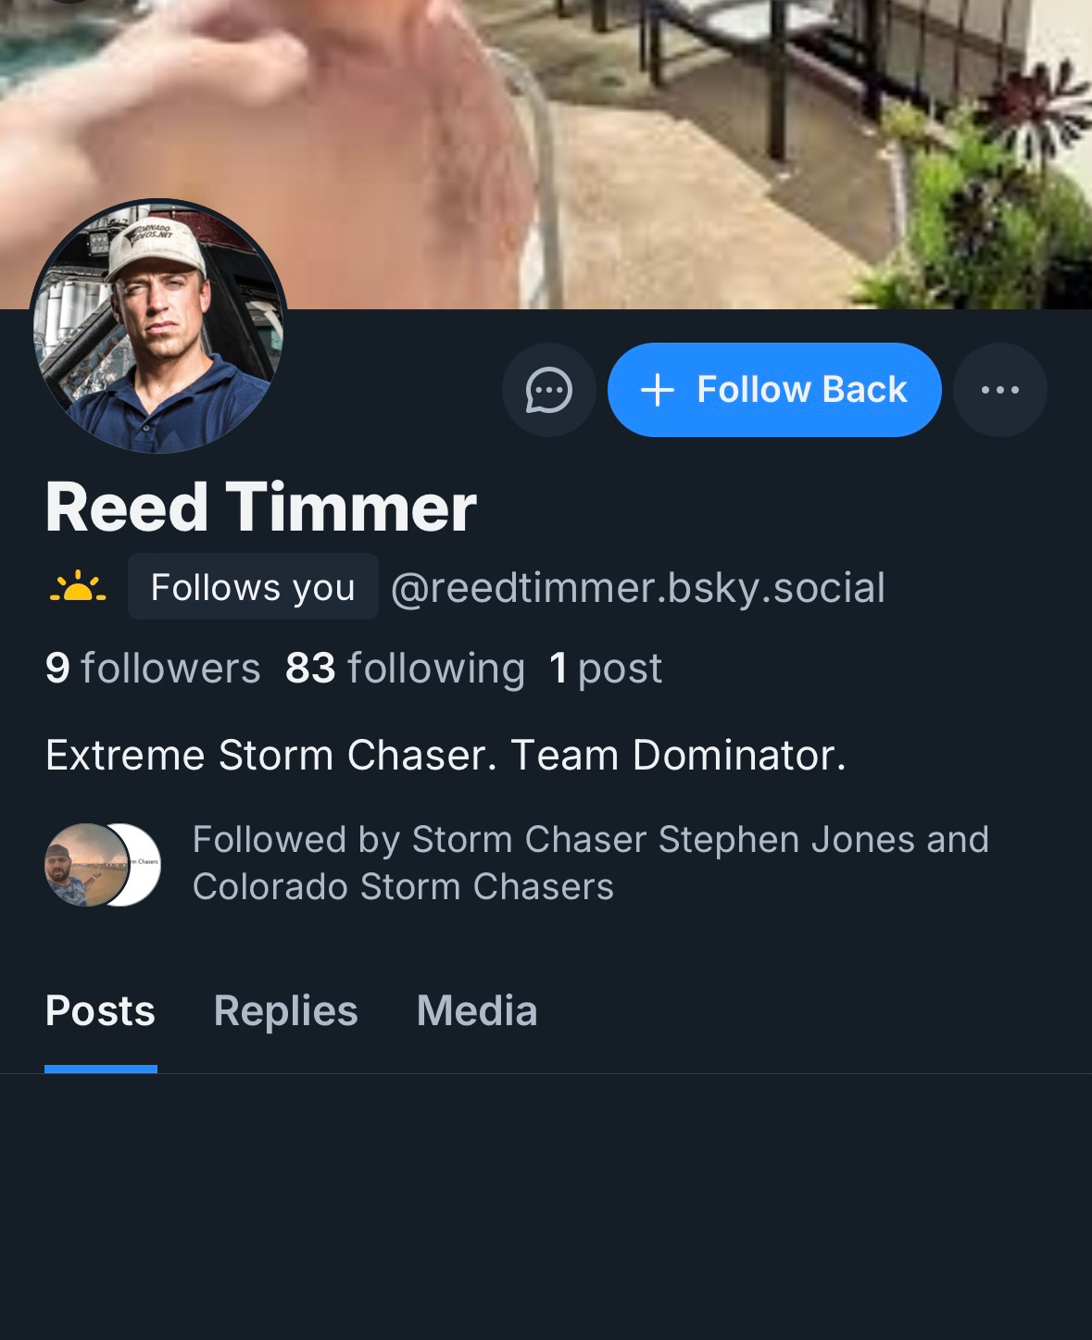Open the three-dot more options menu

point(999,390)
